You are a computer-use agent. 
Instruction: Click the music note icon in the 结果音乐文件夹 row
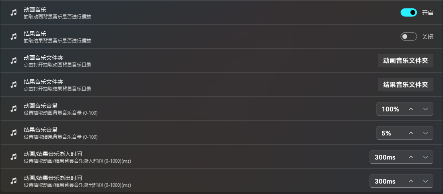[x=14, y=85]
